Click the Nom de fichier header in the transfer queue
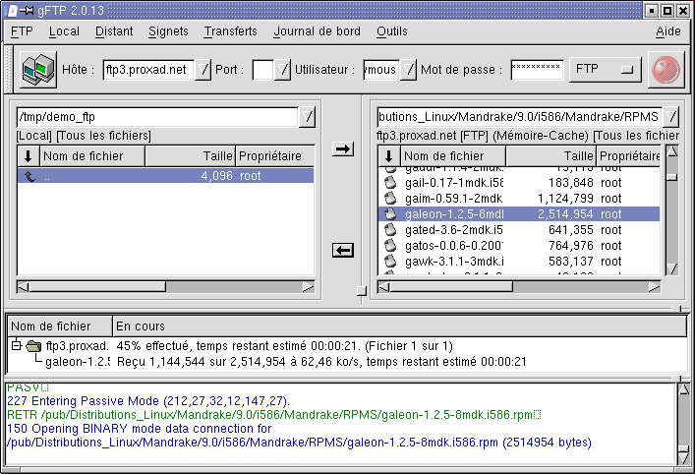Image resolution: width=695 pixels, height=474 pixels. pyautogui.click(x=60, y=326)
